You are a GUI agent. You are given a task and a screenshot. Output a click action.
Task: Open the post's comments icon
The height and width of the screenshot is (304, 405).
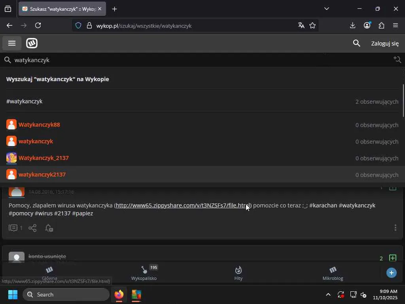(x=13, y=228)
